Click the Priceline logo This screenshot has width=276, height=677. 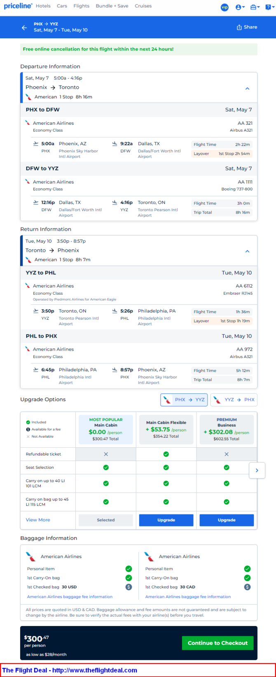[18, 6]
